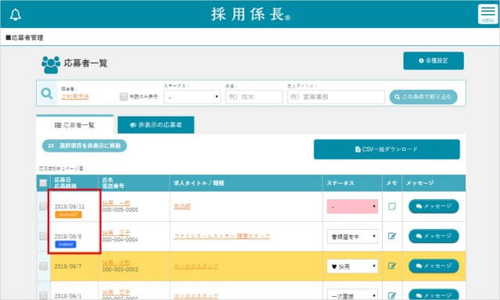Open the ステータス filter dropdown
500x300 pixels.
click(192, 97)
